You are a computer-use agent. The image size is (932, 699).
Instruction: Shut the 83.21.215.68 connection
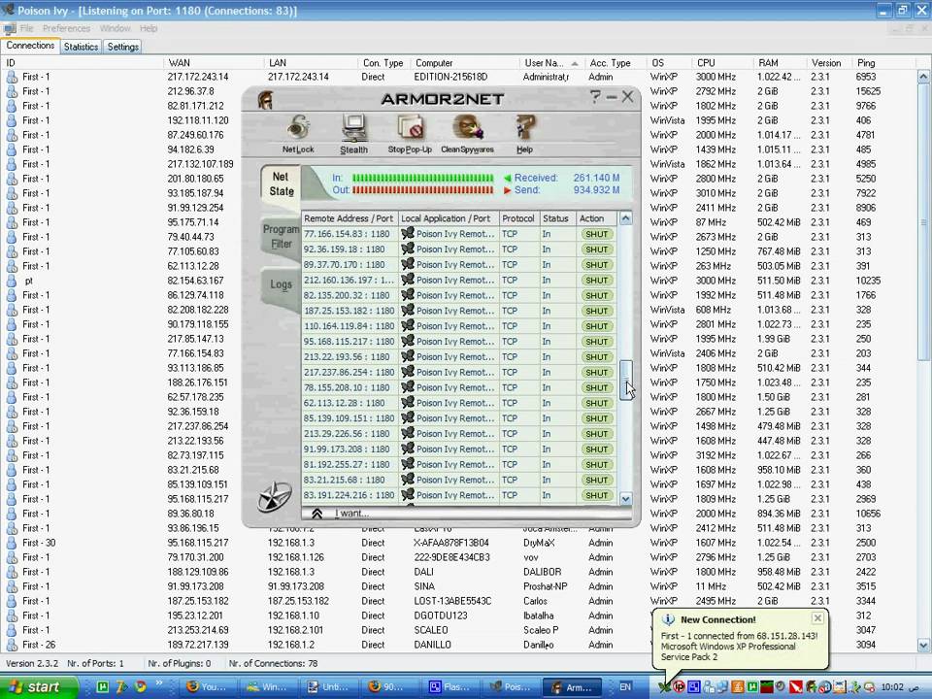596,480
